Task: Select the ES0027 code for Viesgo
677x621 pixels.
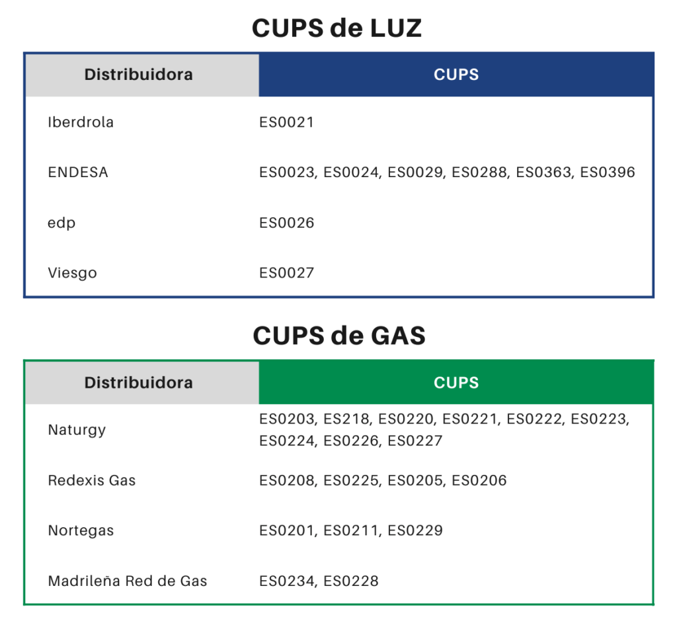Action: pyautogui.click(x=286, y=273)
